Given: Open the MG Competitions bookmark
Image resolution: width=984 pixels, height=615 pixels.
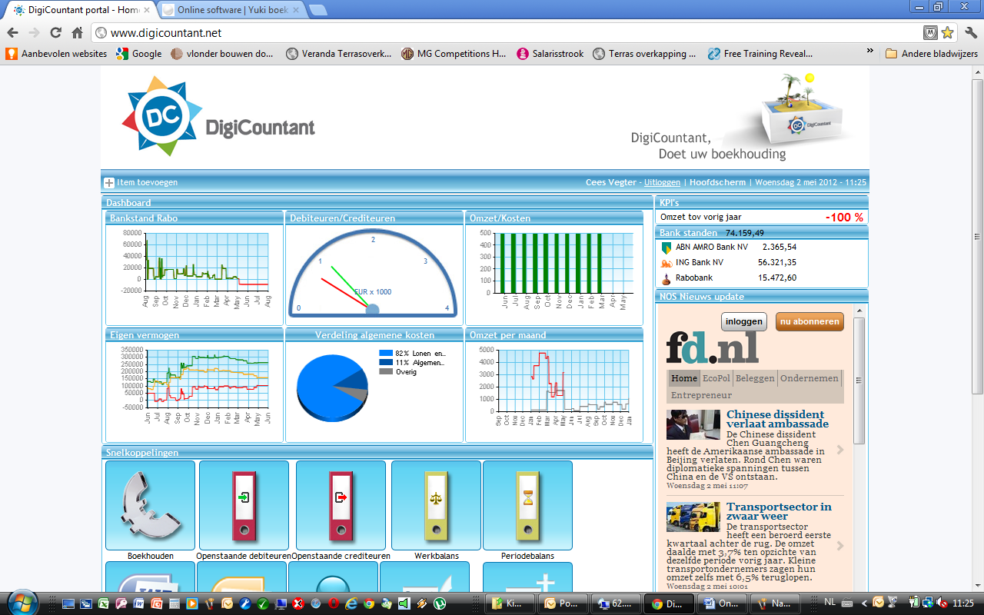Looking at the screenshot, I should pos(454,54).
